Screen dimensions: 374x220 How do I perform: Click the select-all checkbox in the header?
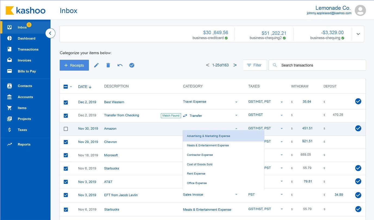[65, 86]
